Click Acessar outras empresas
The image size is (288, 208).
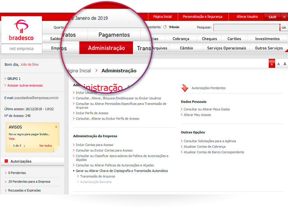pos(25,86)
